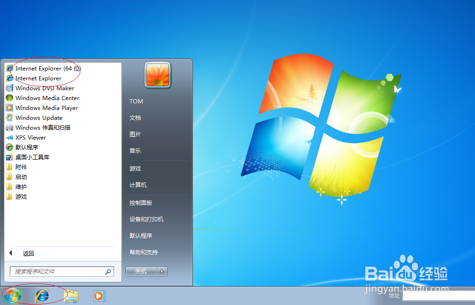Image resolution: width=475 pixels, height=305 pixels.
Task: Click the 关机 button
Action: [x=140, y=271]
